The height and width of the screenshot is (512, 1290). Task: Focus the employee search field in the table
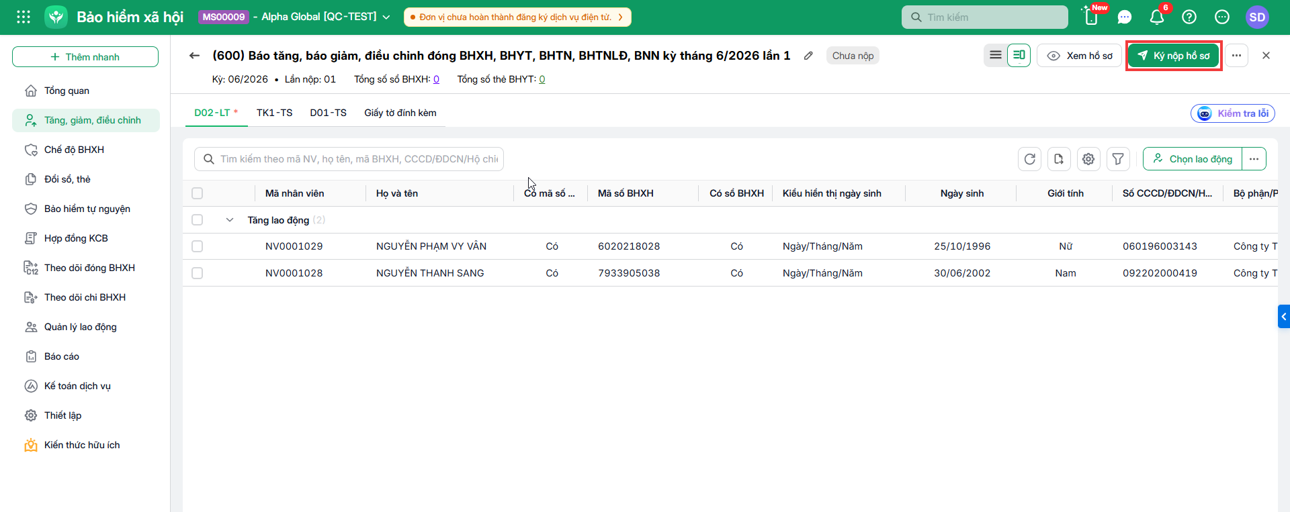click(x=349, y=159)
